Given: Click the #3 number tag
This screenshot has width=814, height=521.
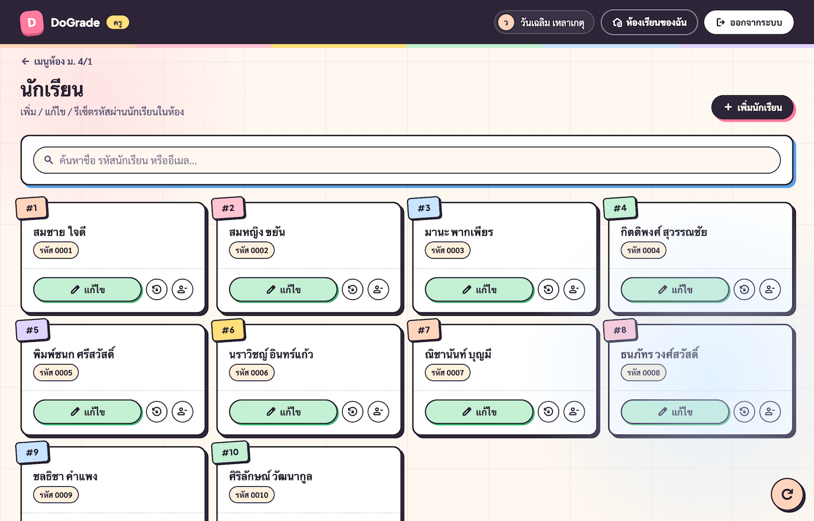Looking at the screenshot, I should tap(424, 208).
